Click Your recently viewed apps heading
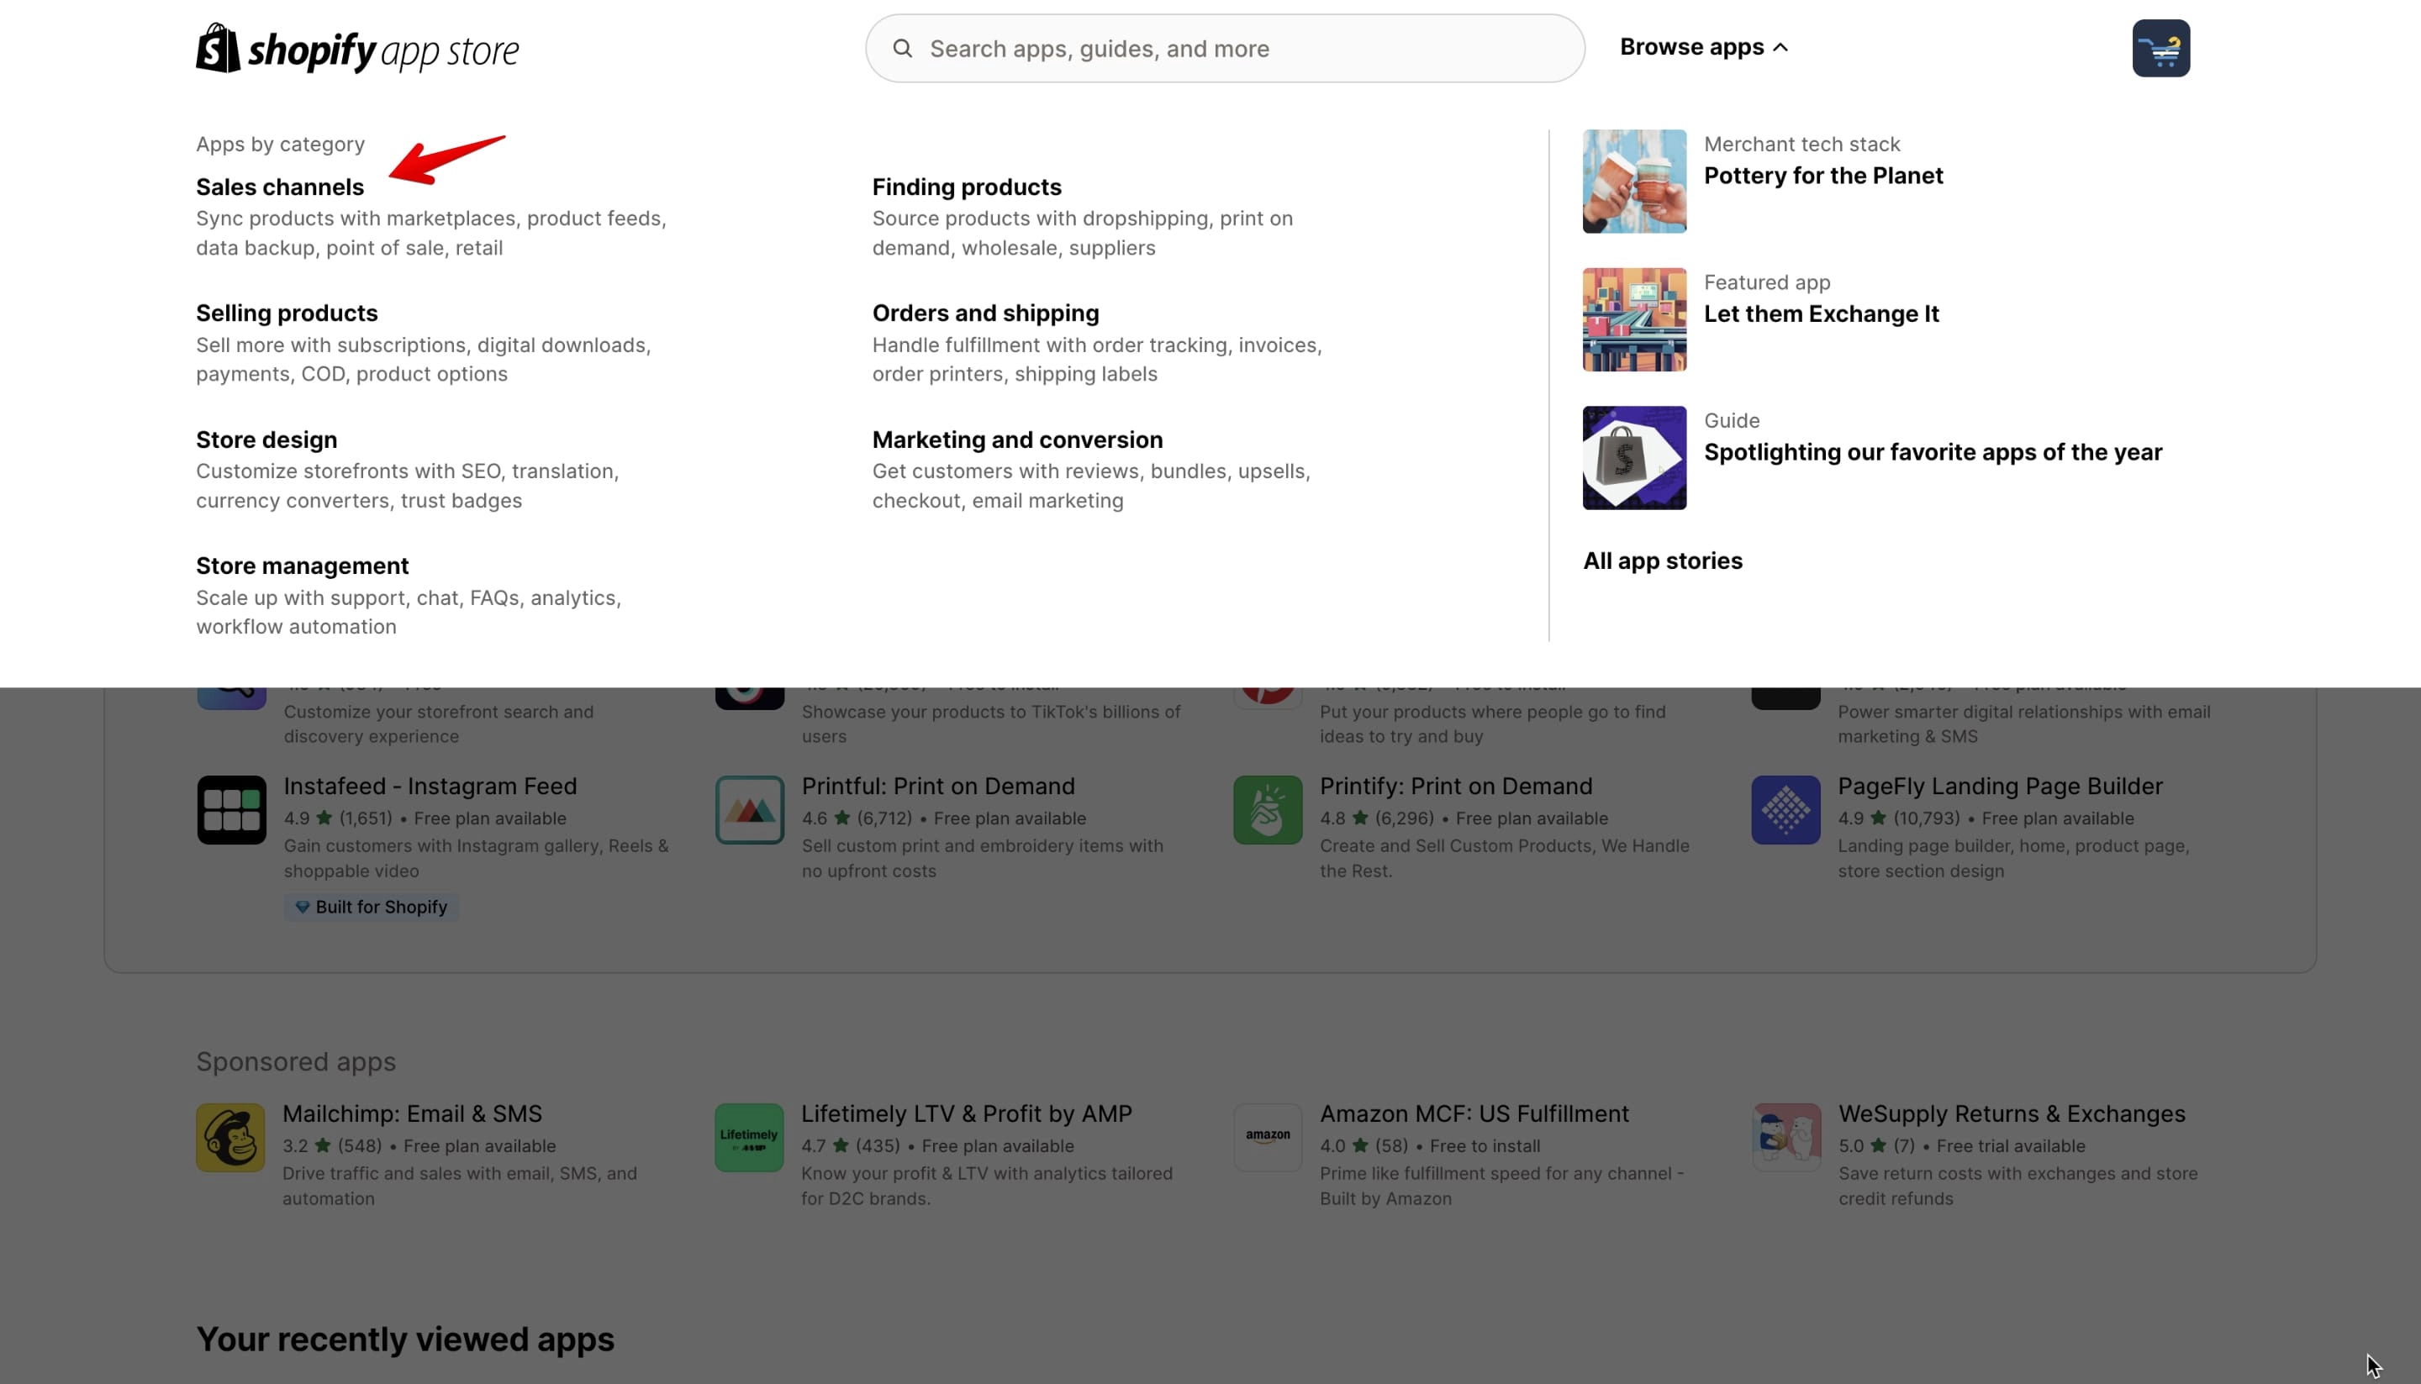 click(x=405, y=1339)
